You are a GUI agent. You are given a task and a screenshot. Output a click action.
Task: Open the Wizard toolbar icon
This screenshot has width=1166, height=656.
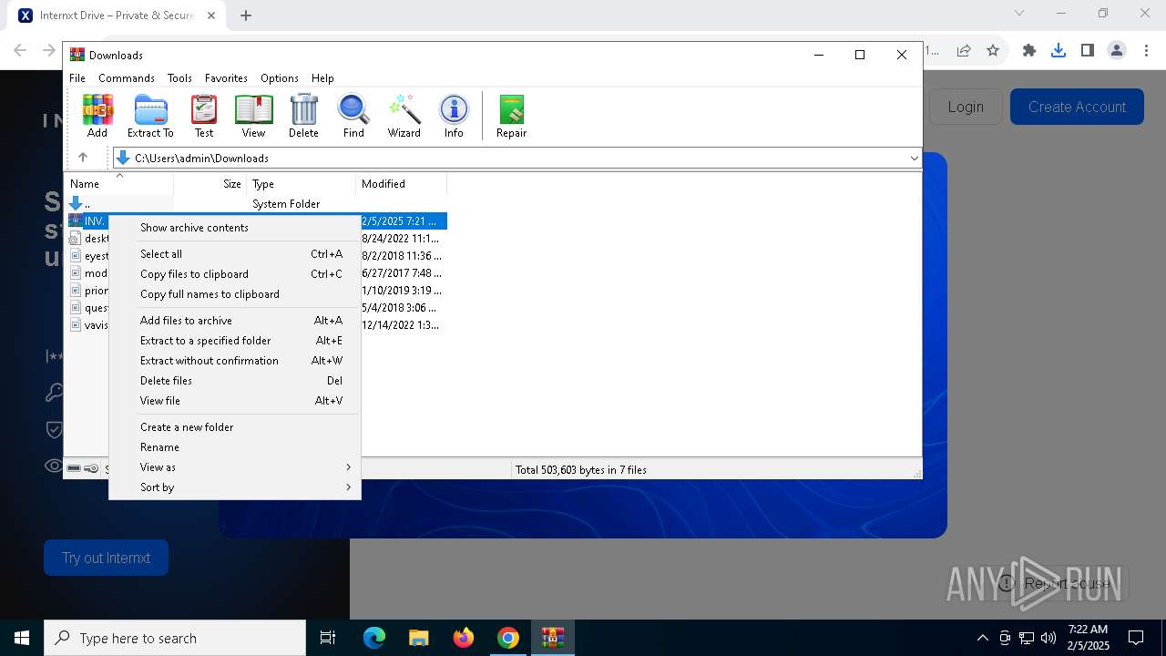(x=404, y=117)
